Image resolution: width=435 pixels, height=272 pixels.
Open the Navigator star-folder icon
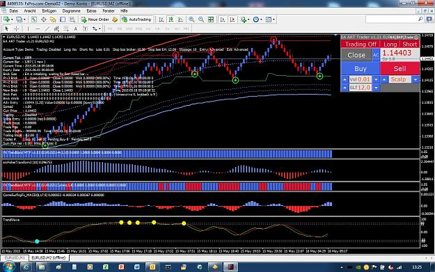click(53, 19)
